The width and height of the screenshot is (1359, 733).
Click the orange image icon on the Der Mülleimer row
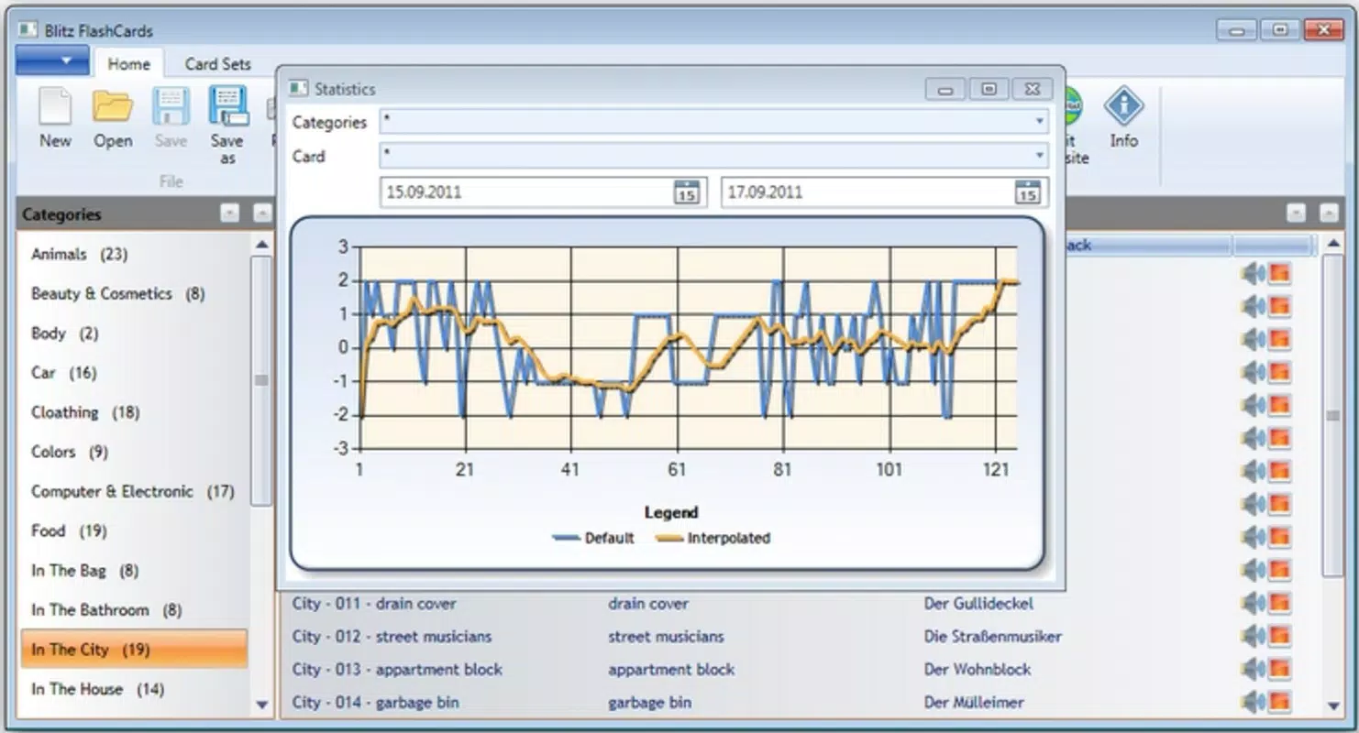pyautogui.click(x=1279, y=702)
